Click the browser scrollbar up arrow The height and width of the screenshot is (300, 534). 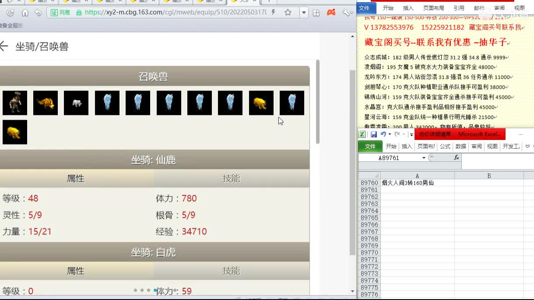pyautogui.click(x=353, y=35)
